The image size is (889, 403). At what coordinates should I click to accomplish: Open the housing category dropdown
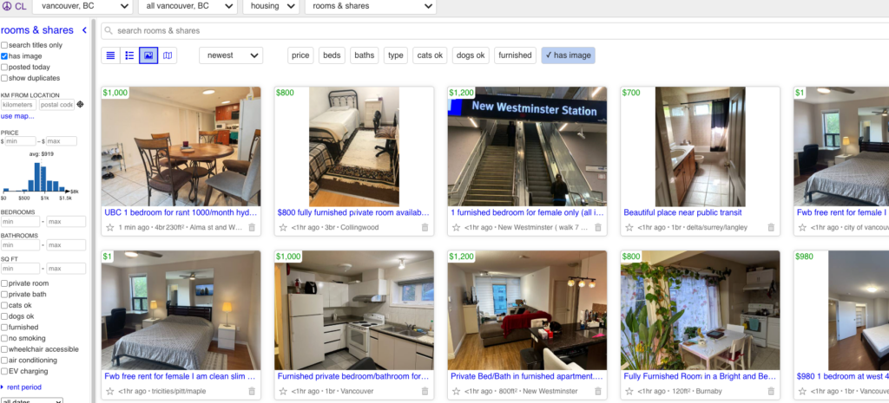pos(271,6)
